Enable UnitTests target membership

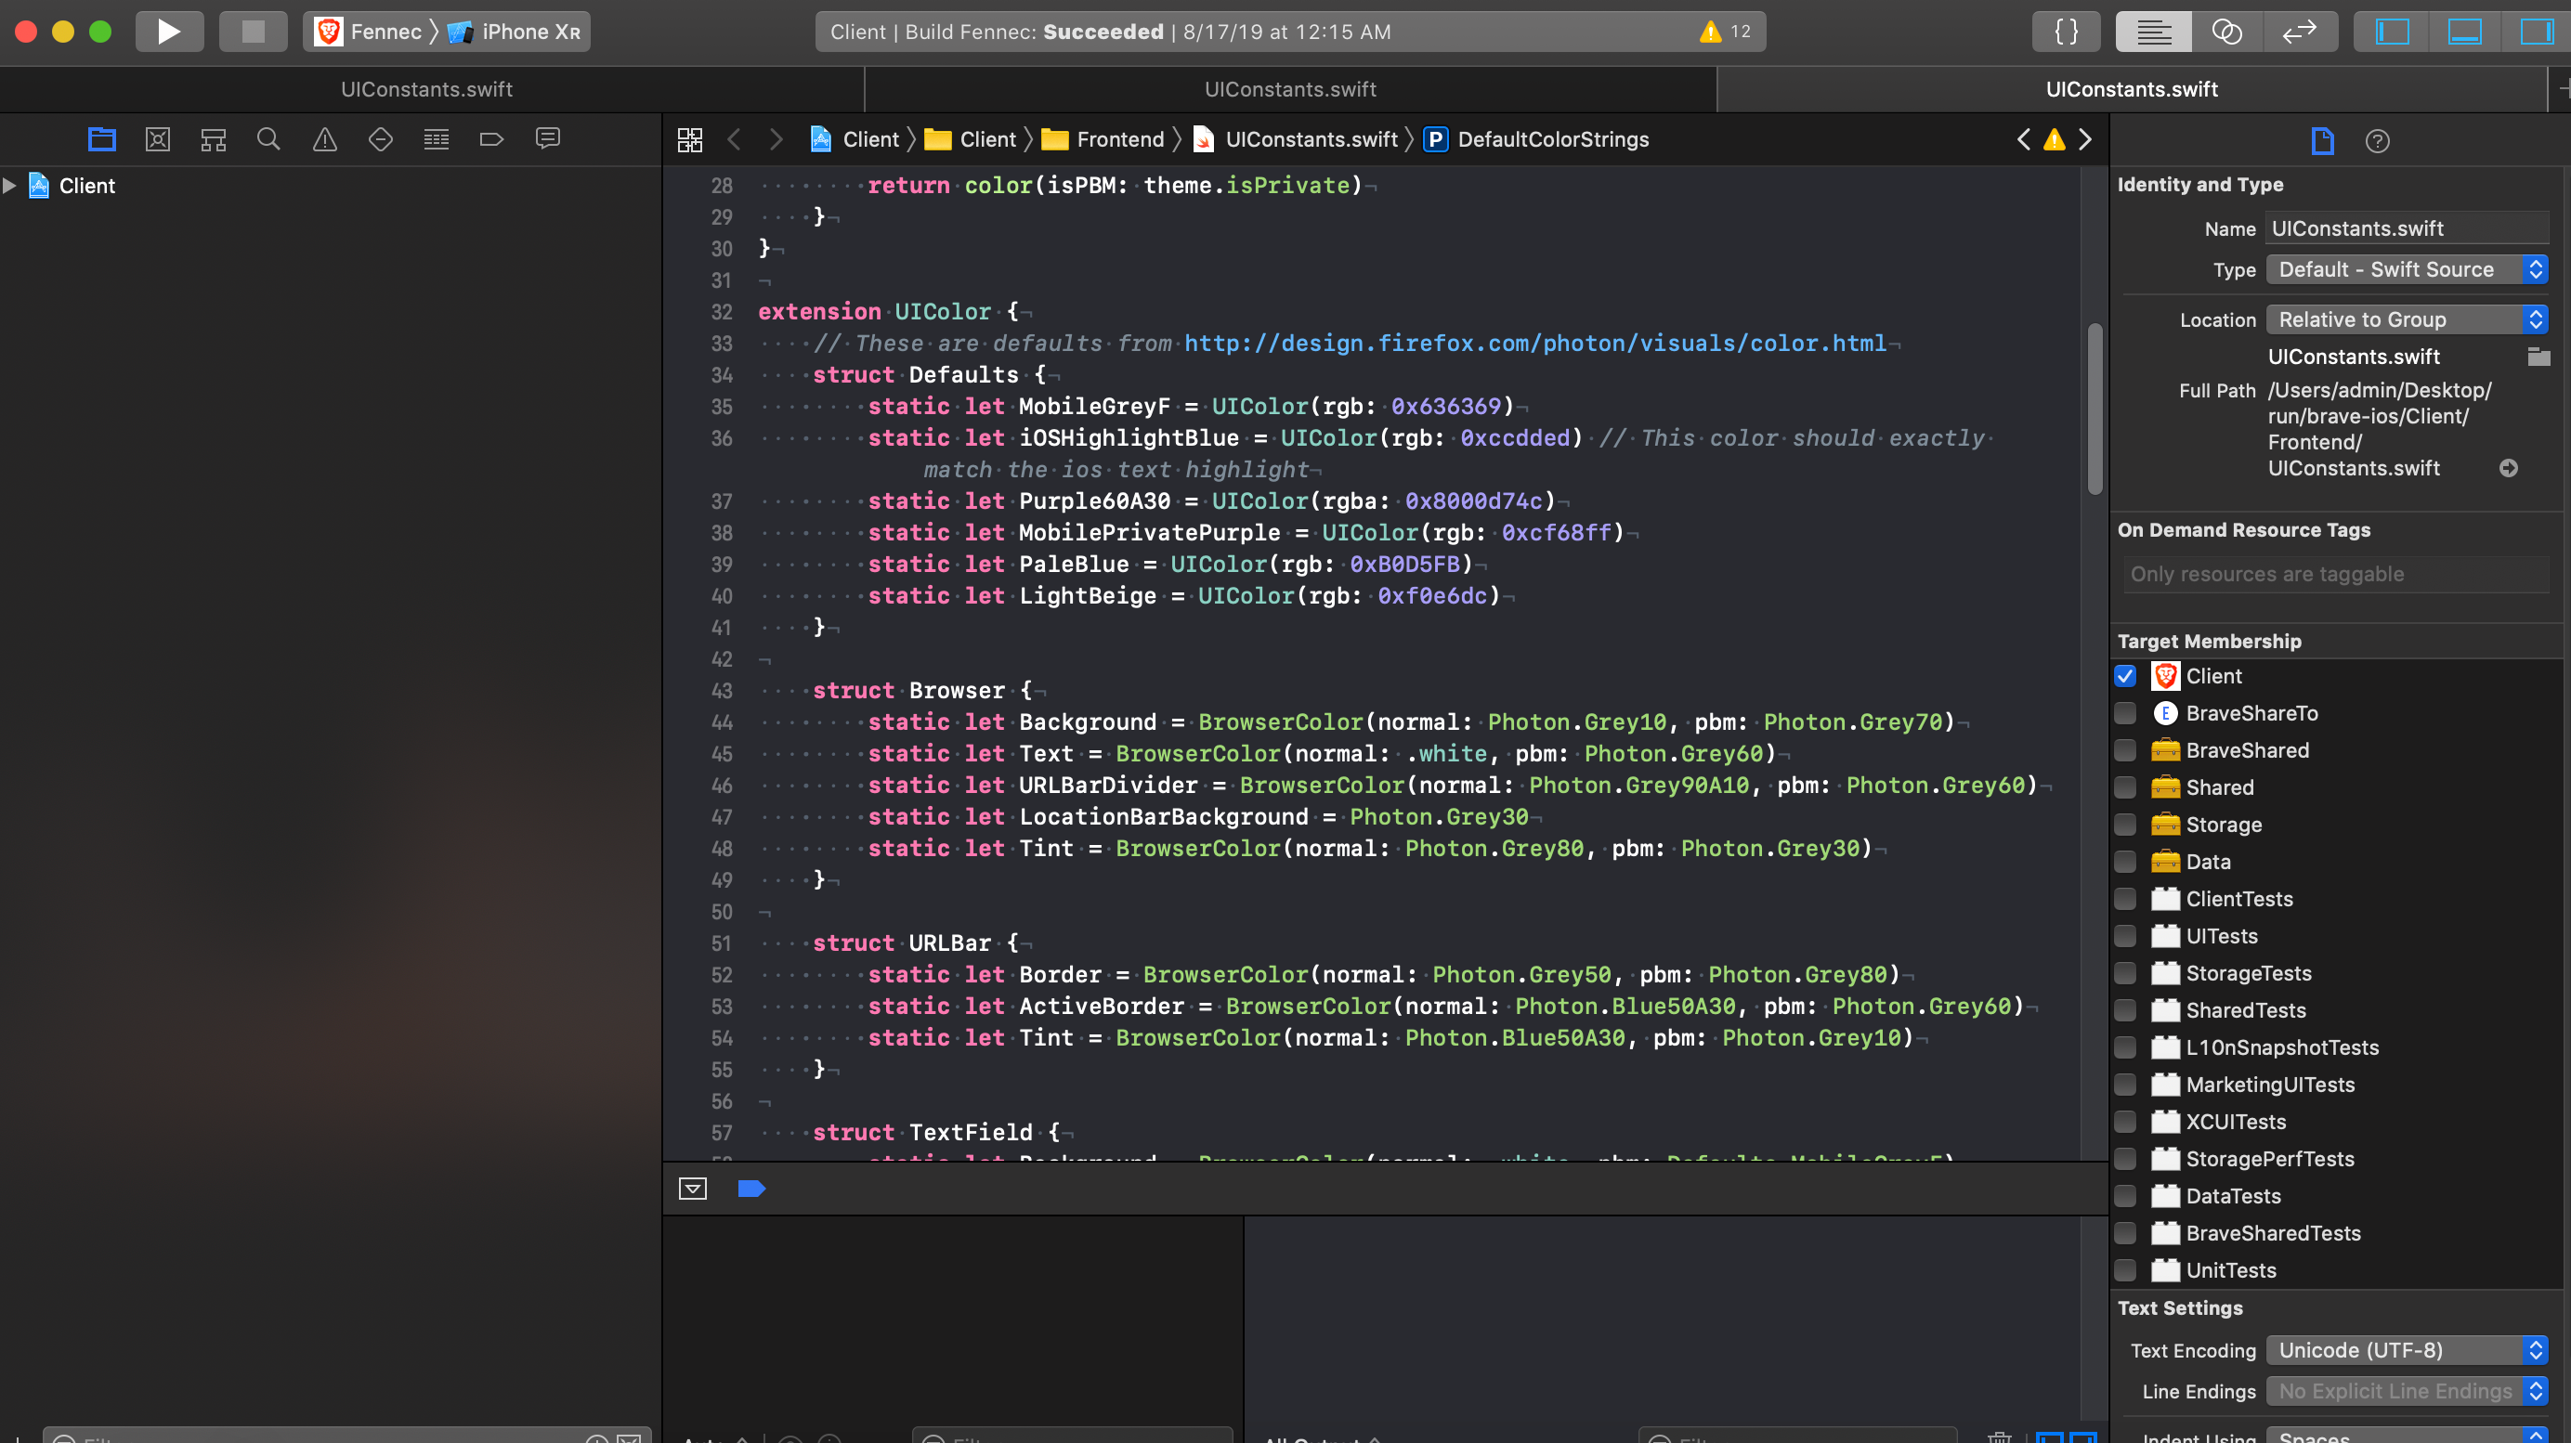point(2126,1270)
